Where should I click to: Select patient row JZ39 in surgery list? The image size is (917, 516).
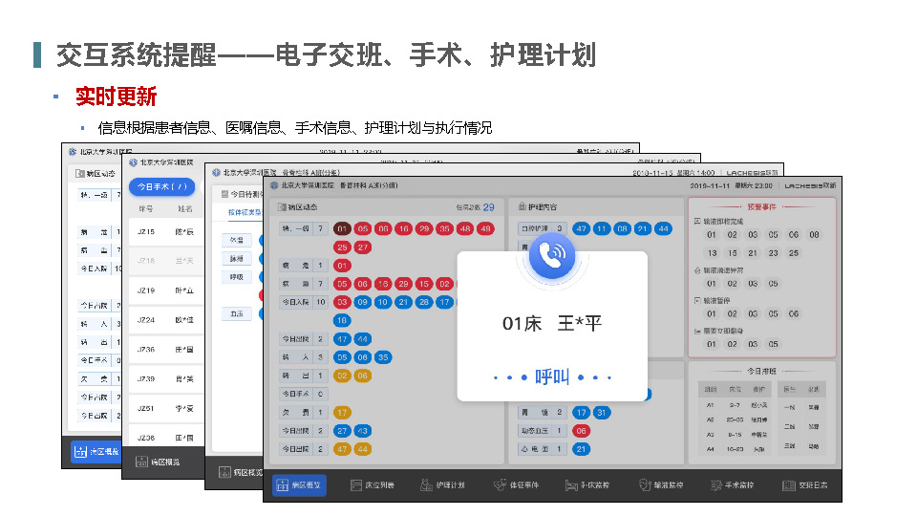(165, 378)
